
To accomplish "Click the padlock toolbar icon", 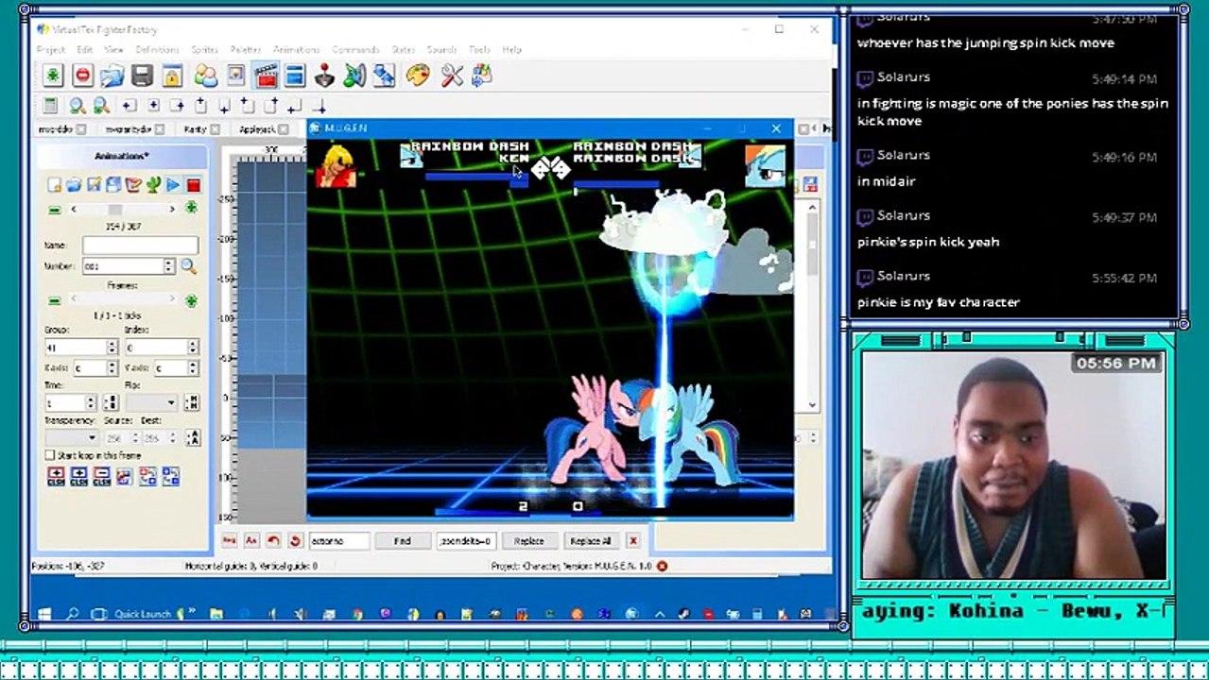I will click(x=171, y=76).
